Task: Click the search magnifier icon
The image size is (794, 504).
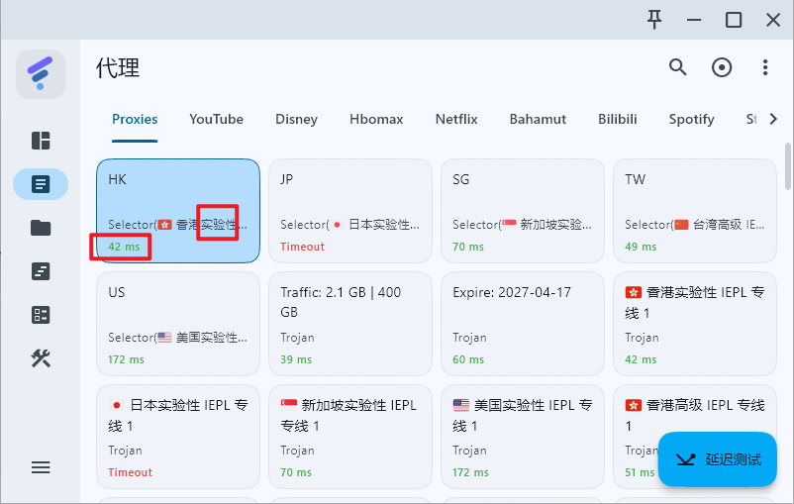Action: click(677, 67)
